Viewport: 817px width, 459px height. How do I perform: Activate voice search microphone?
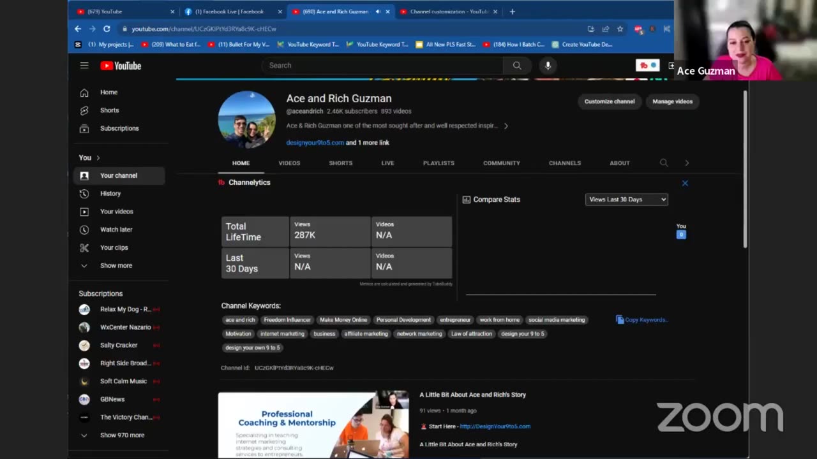coord(548,65)
